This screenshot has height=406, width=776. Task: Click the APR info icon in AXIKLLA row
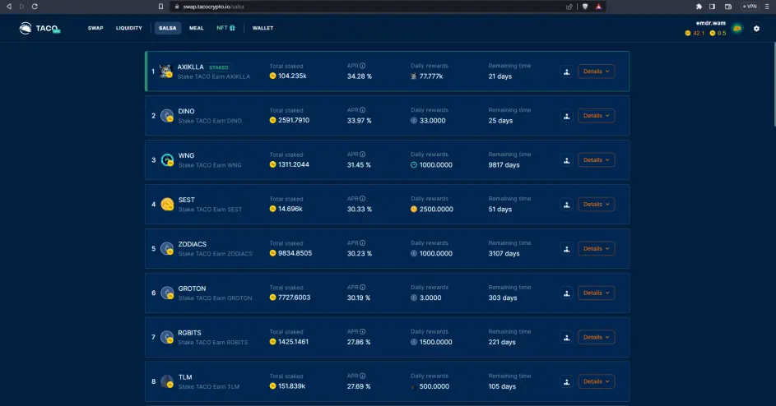pos(363,66)
